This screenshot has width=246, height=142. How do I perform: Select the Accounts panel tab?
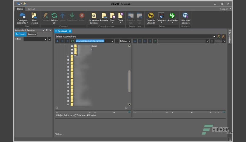click(21, 34)
